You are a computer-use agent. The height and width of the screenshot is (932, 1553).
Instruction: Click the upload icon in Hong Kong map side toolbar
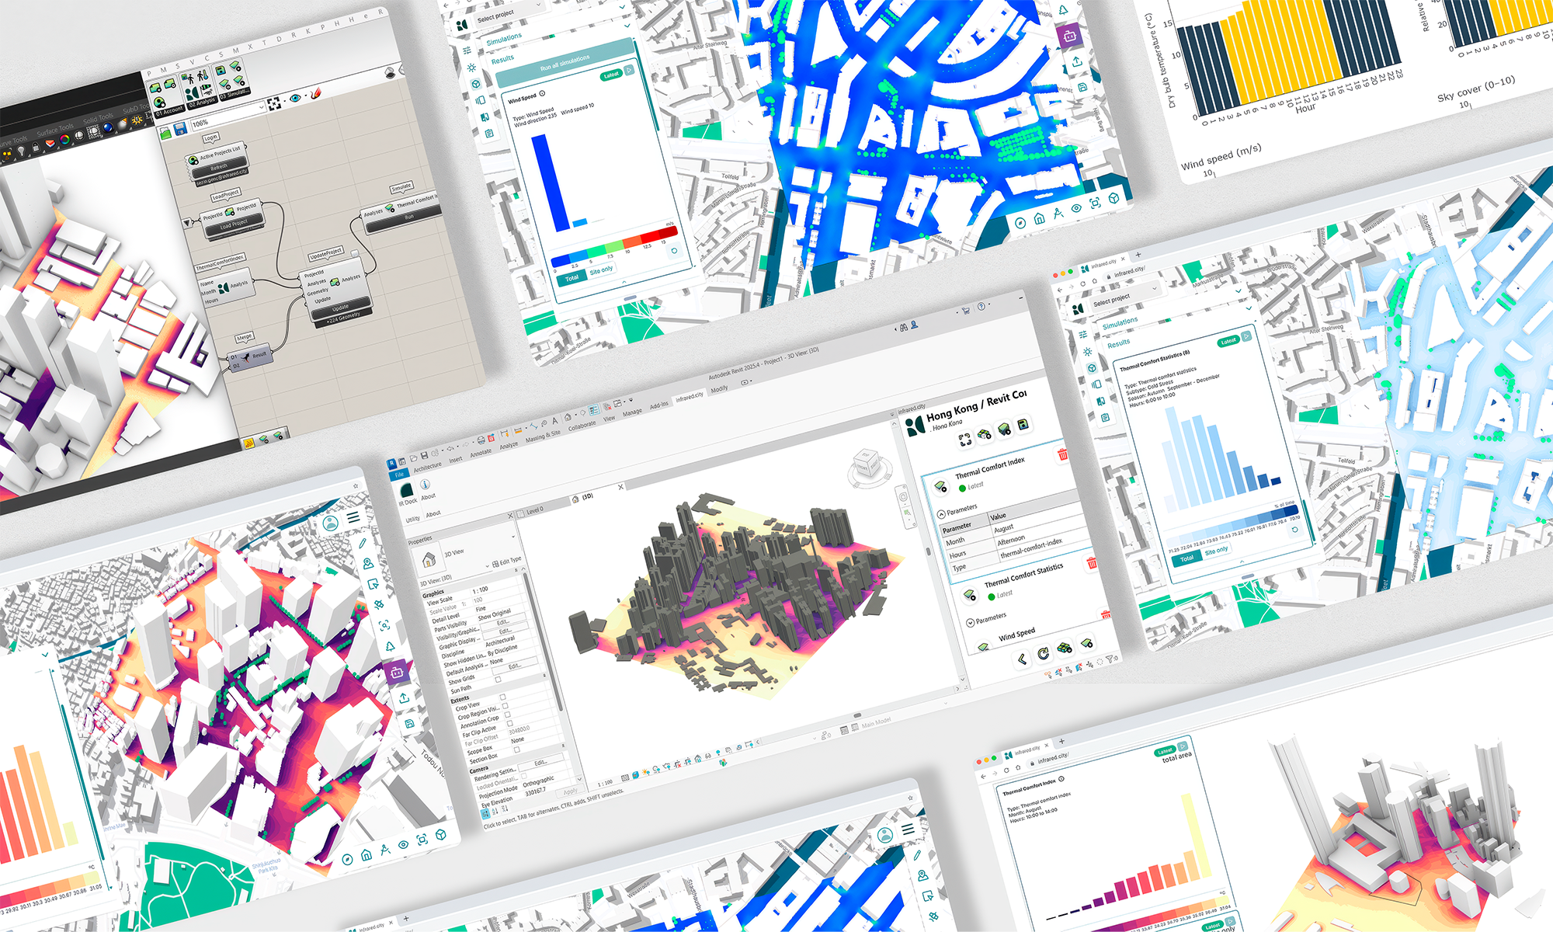click(404, 698)
